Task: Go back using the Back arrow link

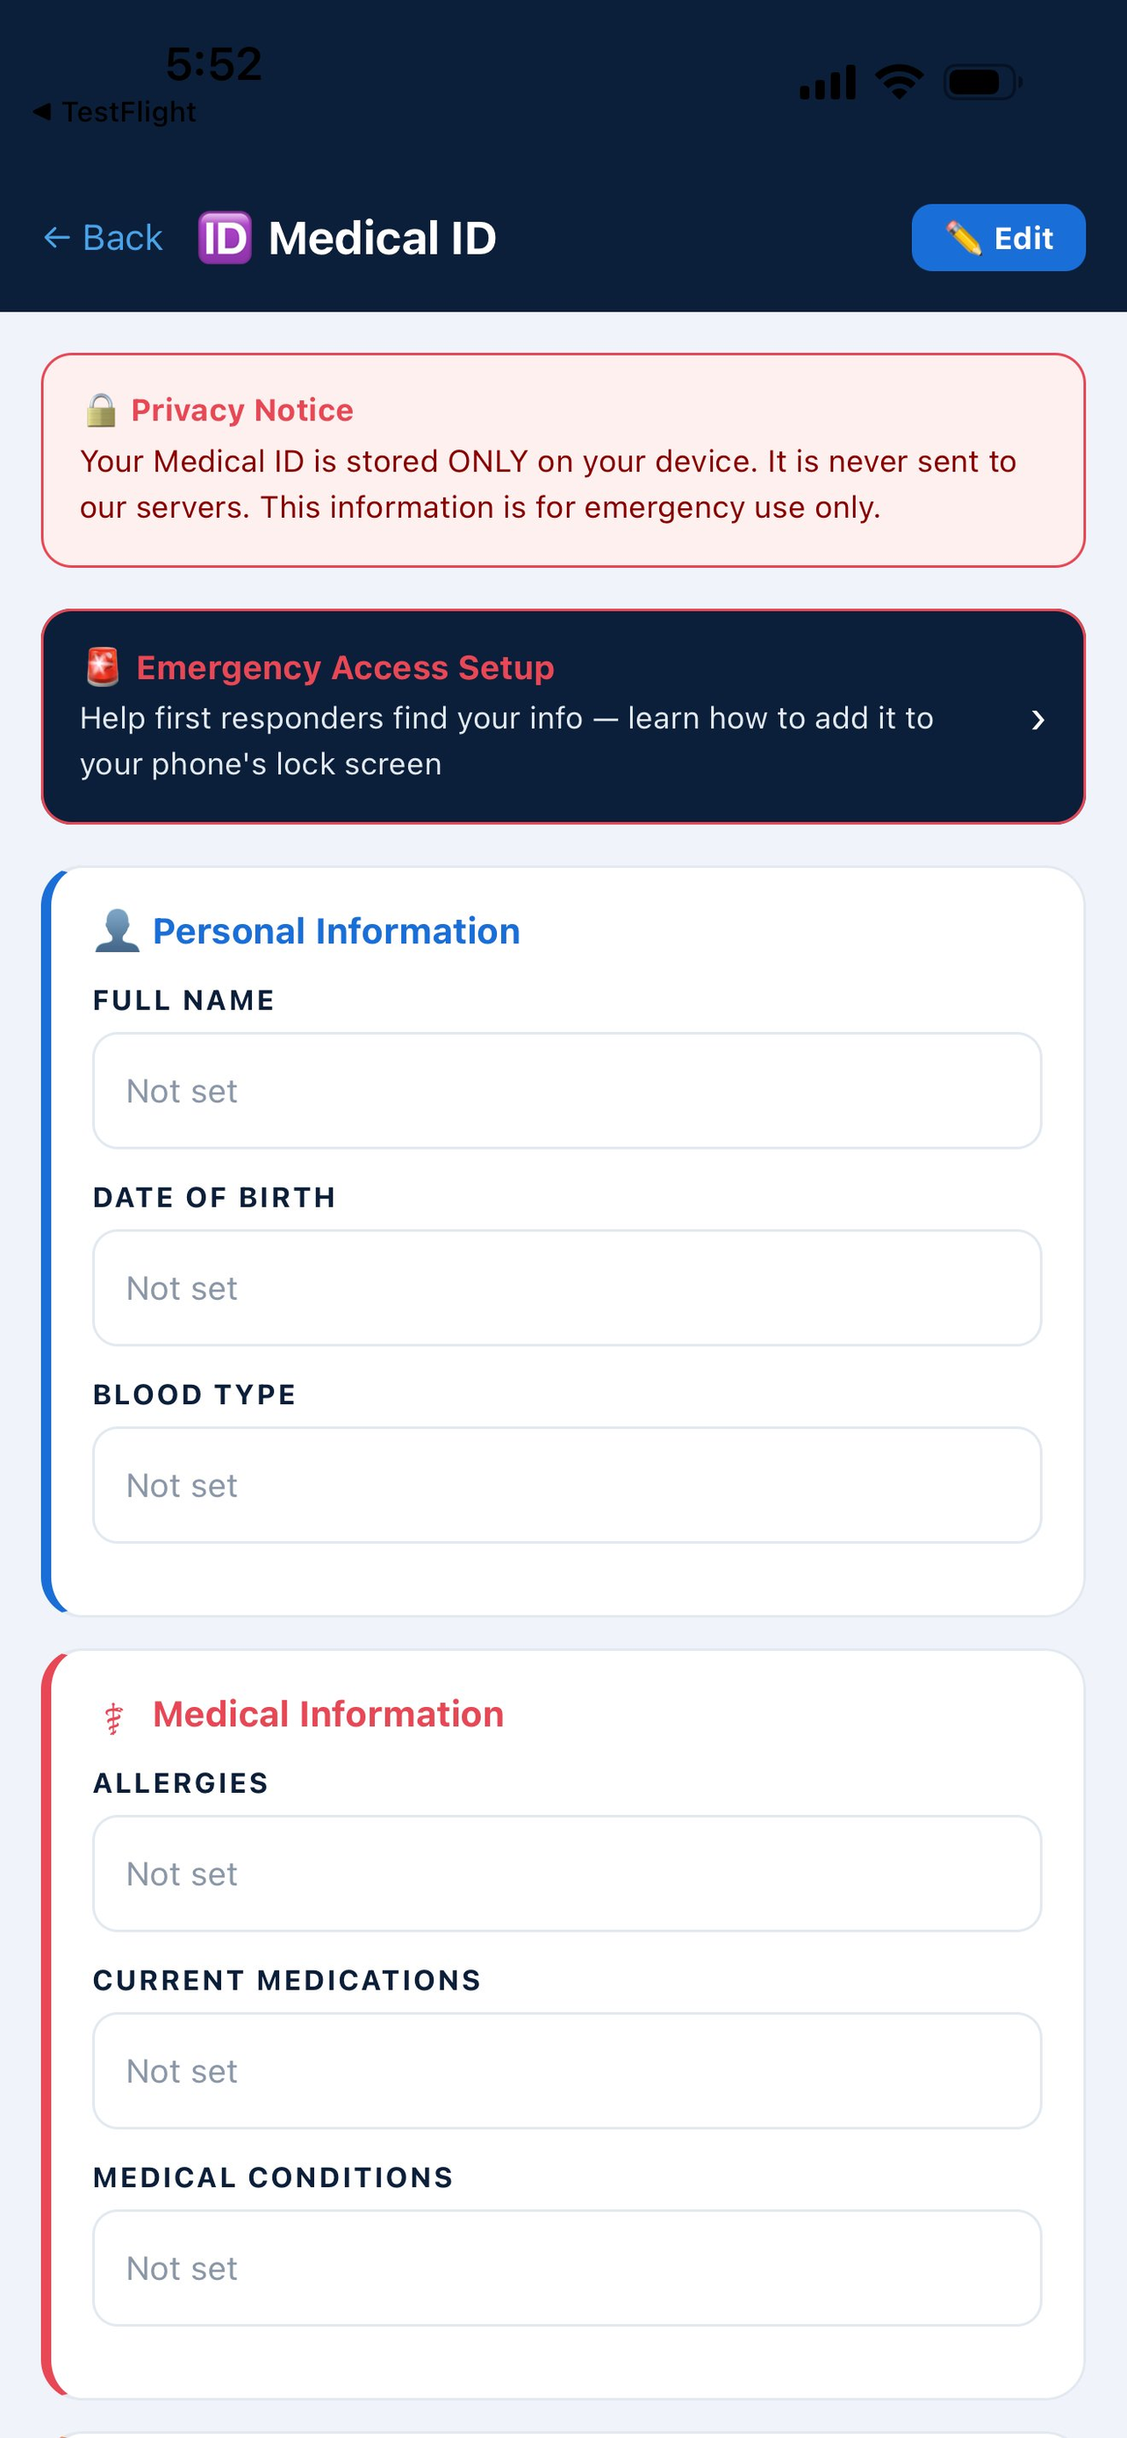Action: coord(104,238)
